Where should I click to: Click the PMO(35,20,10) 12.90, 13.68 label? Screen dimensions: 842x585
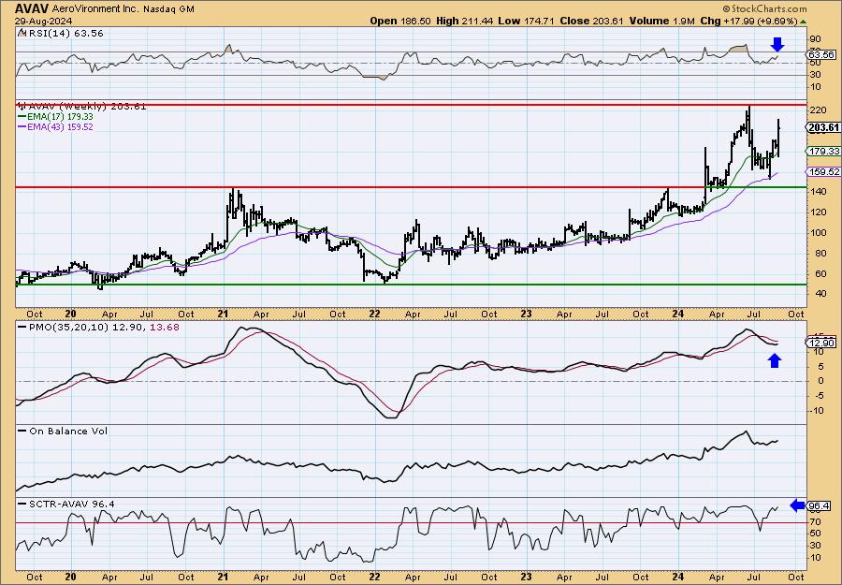(x=104, y=327)
